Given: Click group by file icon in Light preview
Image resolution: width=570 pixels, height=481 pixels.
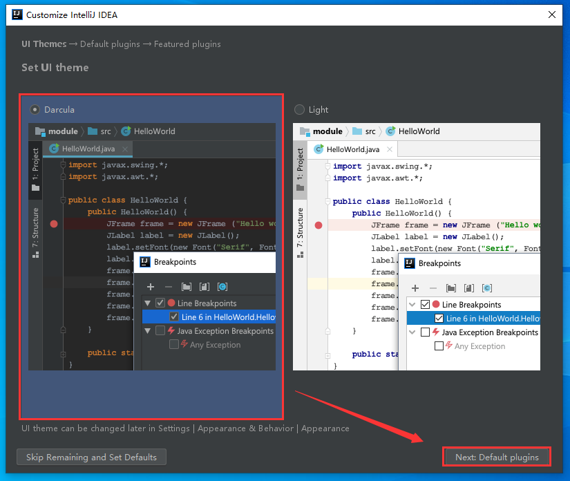Looking at the screenshot, I should point(469,288).
